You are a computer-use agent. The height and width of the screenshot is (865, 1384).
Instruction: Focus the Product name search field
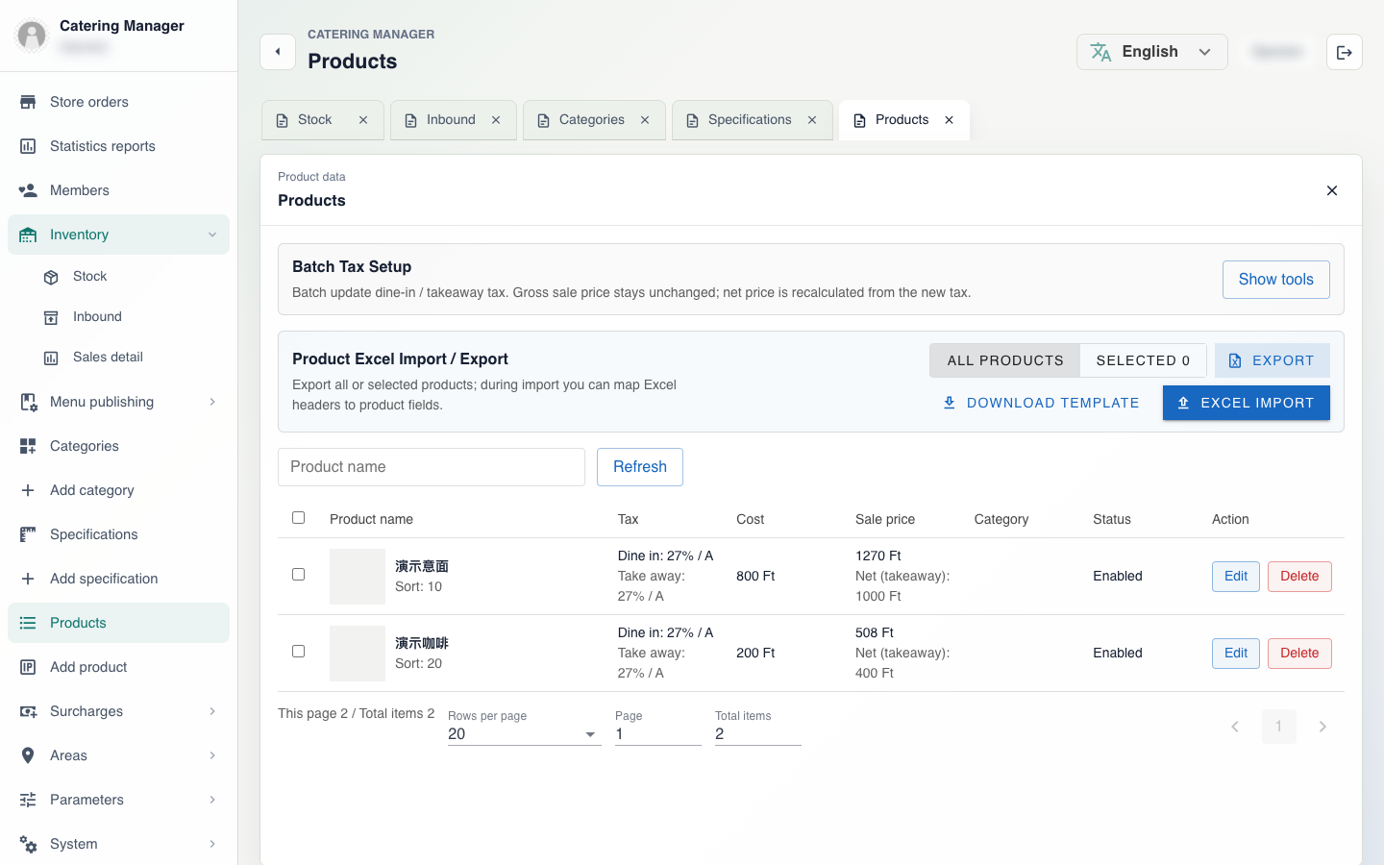pos(432,467)
